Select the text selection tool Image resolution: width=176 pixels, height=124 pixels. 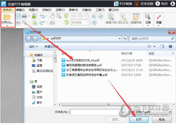point(59,16)
